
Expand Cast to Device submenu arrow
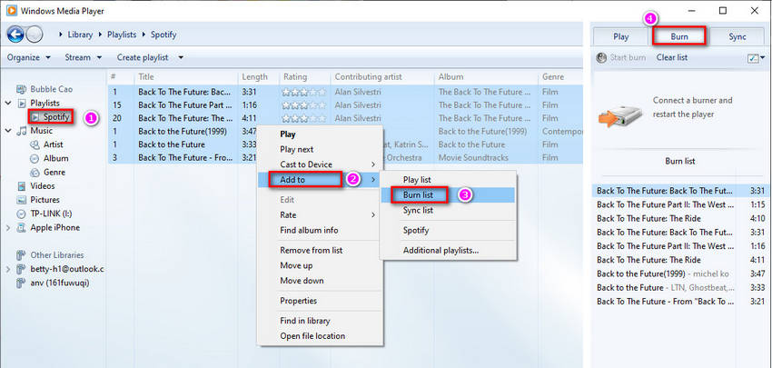[x=373, y=164]
